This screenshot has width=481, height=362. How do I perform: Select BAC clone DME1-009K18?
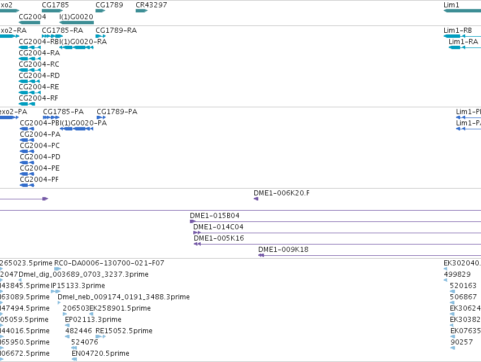coord(370,256)
